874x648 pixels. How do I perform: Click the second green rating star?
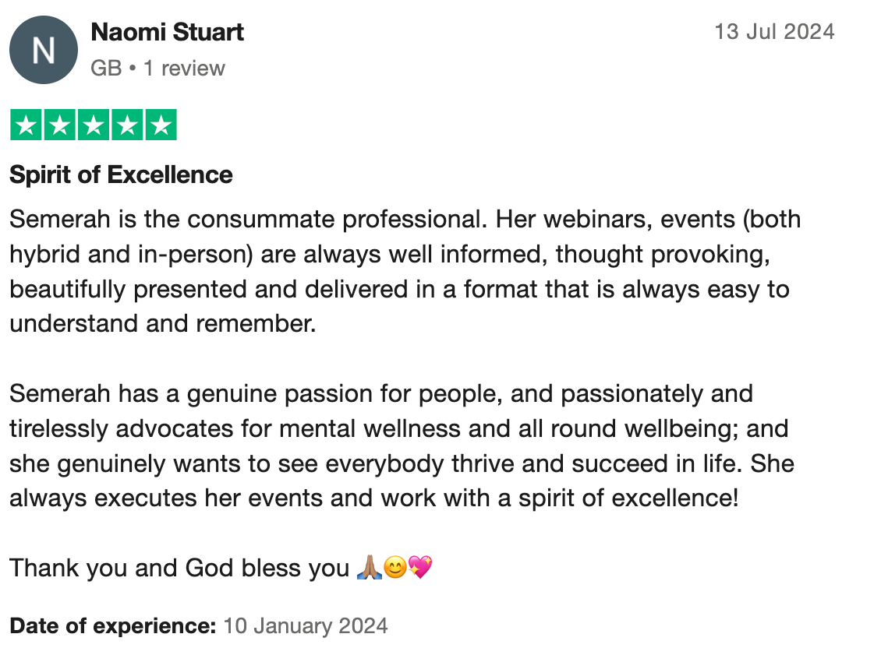[x=59, y=125]
